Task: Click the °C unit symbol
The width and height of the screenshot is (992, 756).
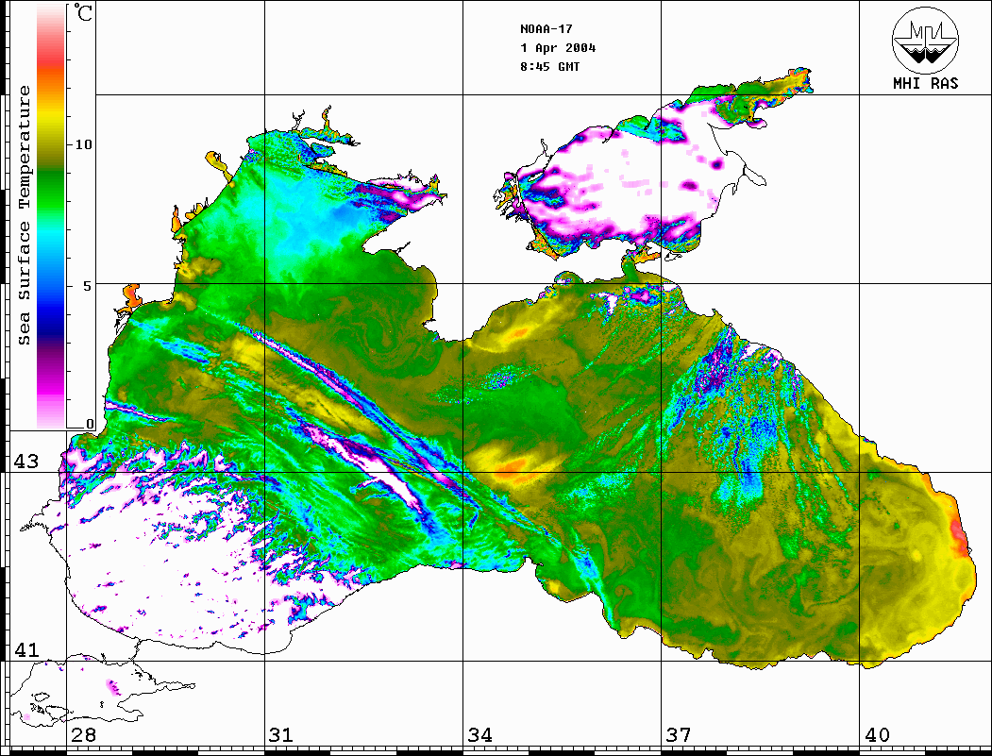Action: tap(85, 15)
